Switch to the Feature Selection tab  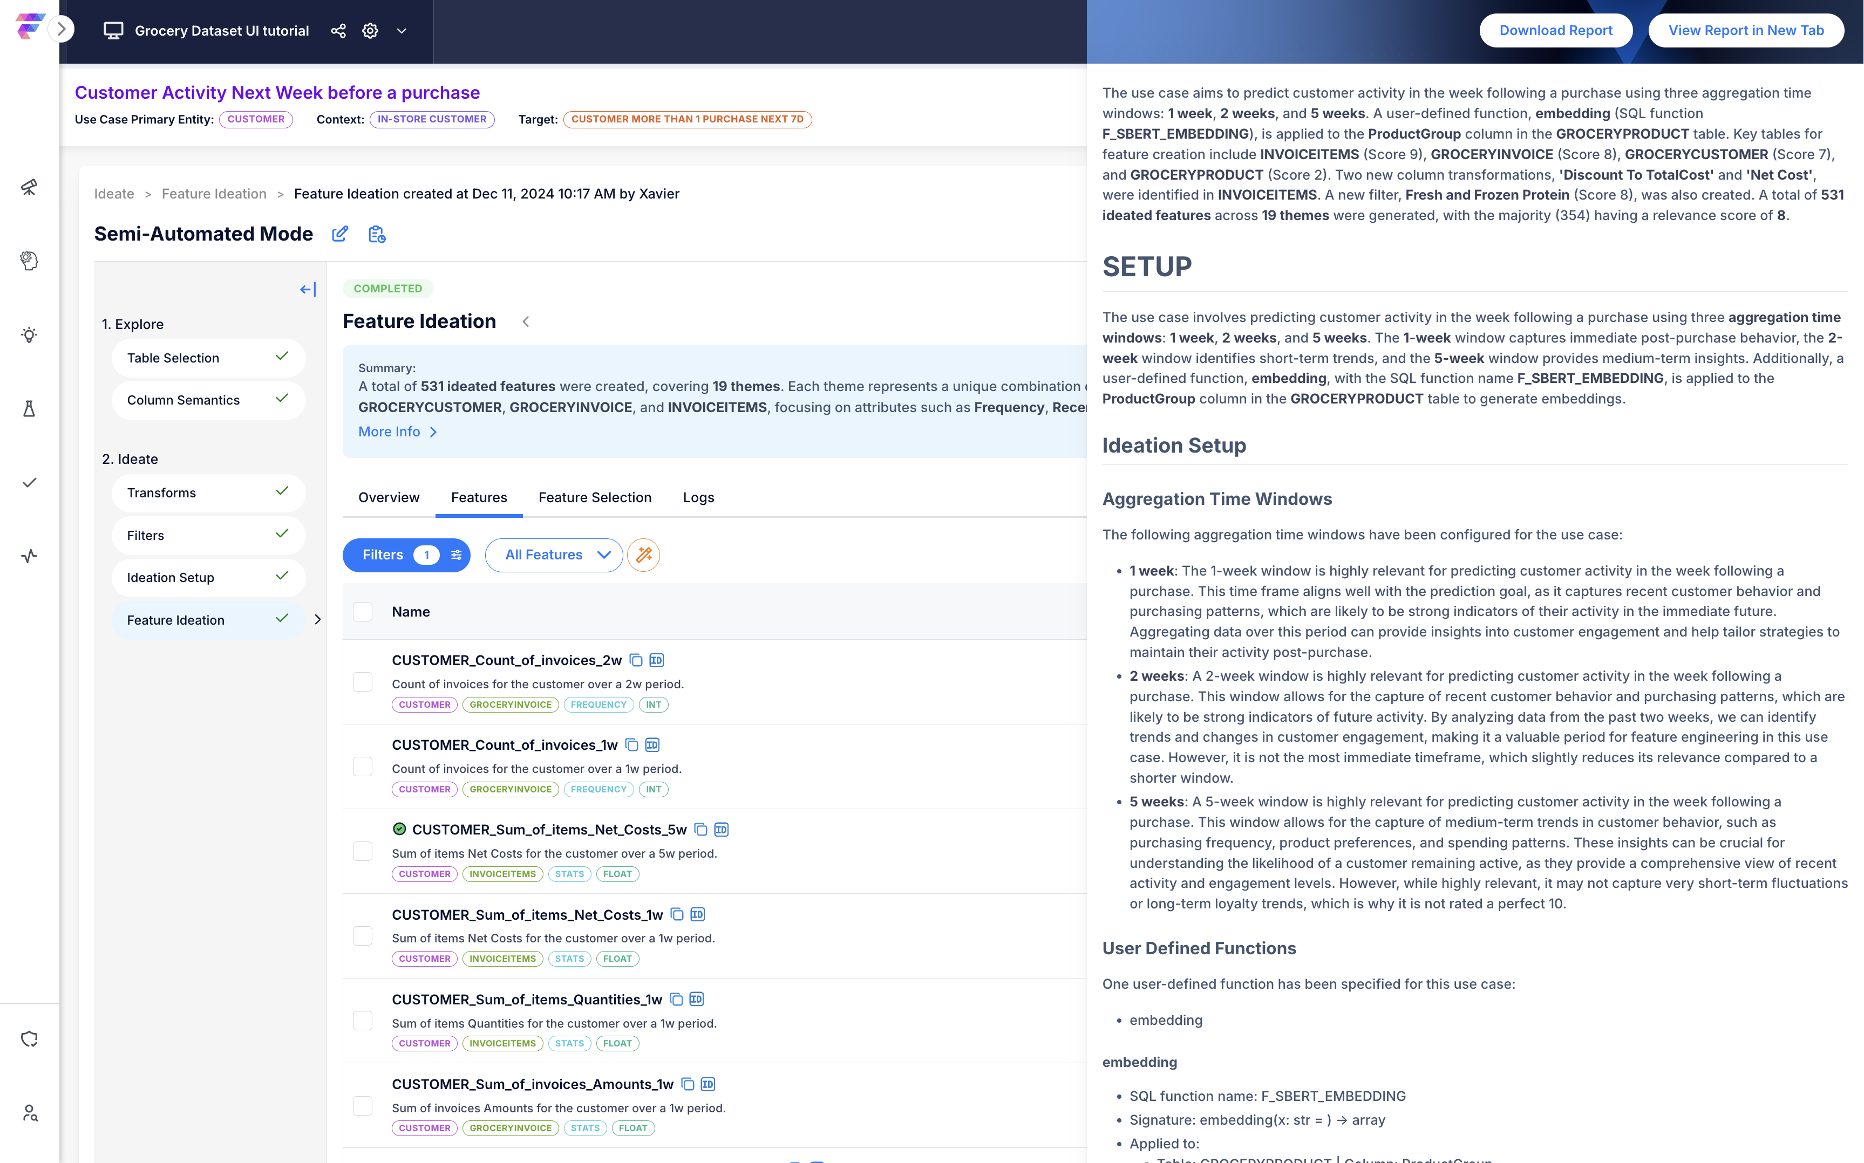[x=595, y=498]
